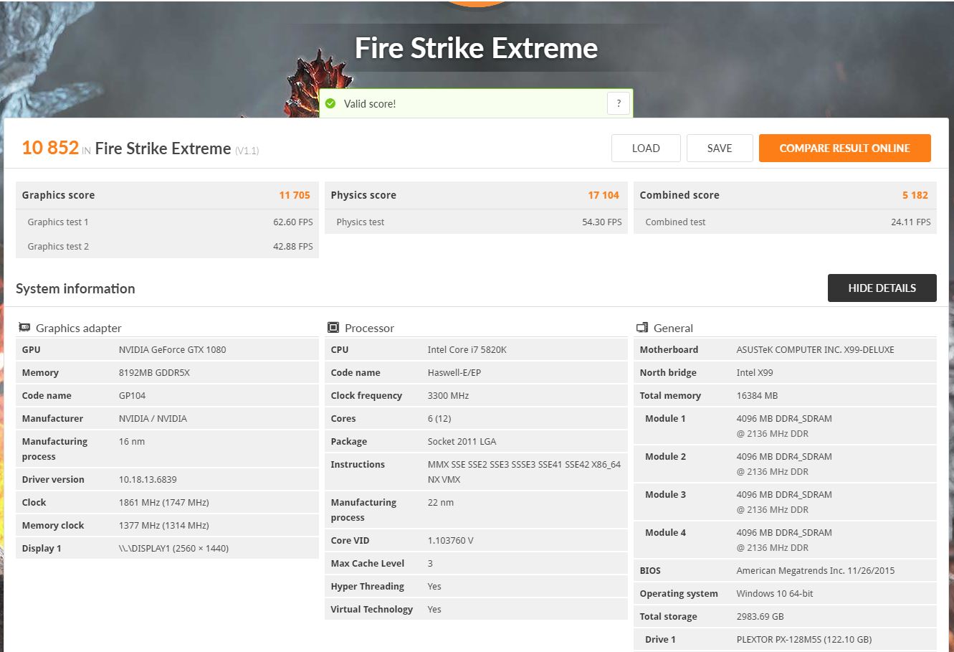
Task: Click the Module 1 memory value
Action: coord(784,426)
